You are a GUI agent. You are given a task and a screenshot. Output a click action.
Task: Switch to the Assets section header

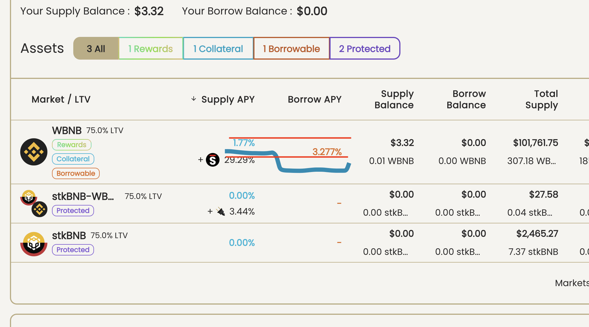point(42,48)
